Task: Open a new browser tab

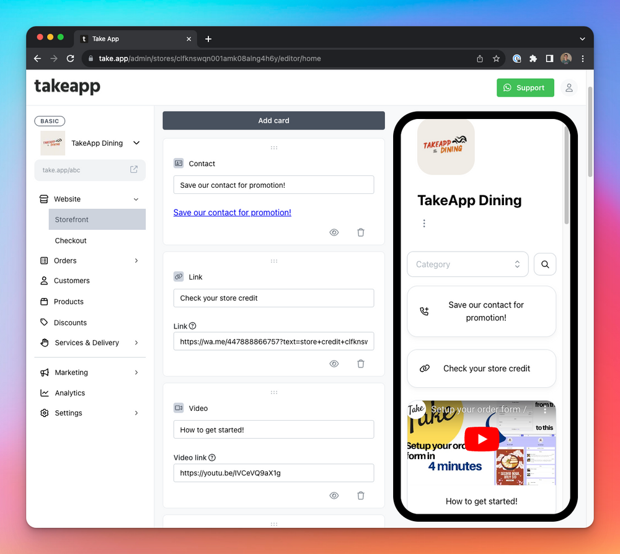Action: coord(208,38)
